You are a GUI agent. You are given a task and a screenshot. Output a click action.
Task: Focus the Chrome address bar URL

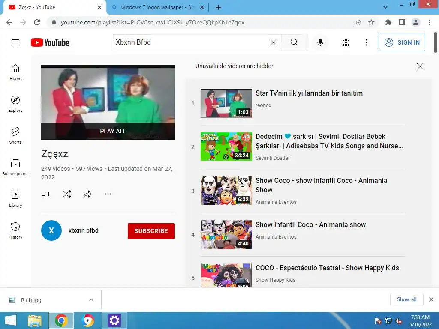pyautogui.click(x=153, y=22)
